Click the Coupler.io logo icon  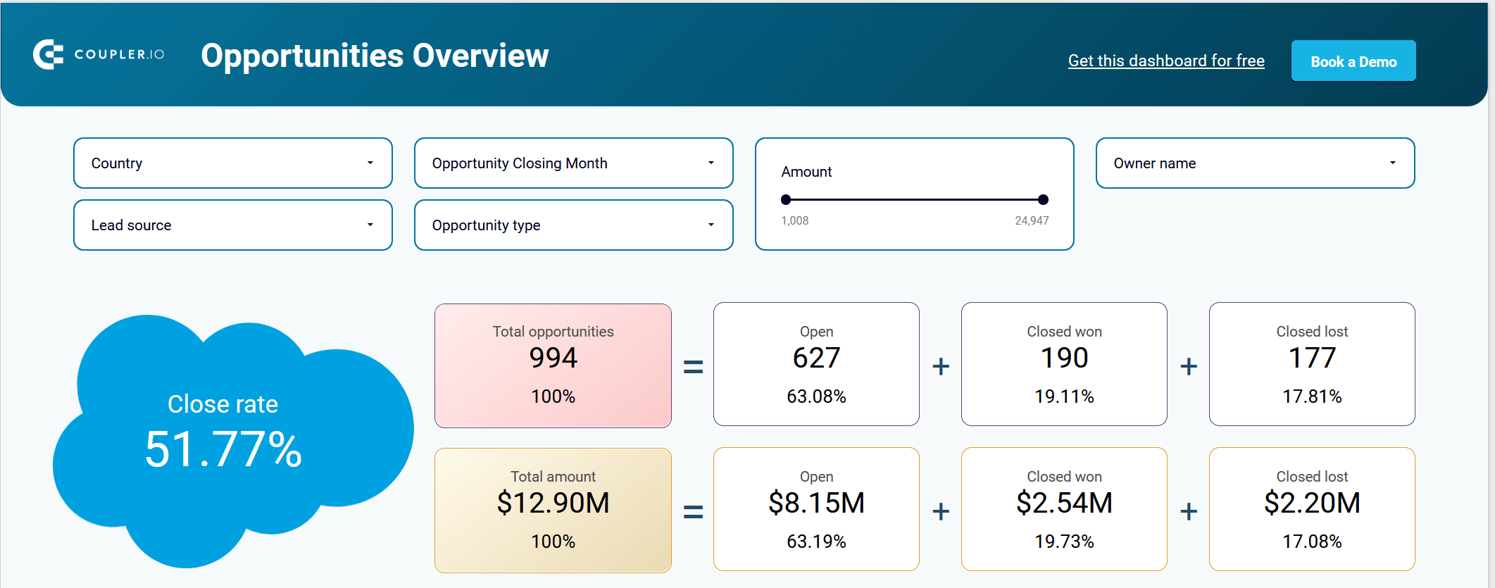coord(48,54)
